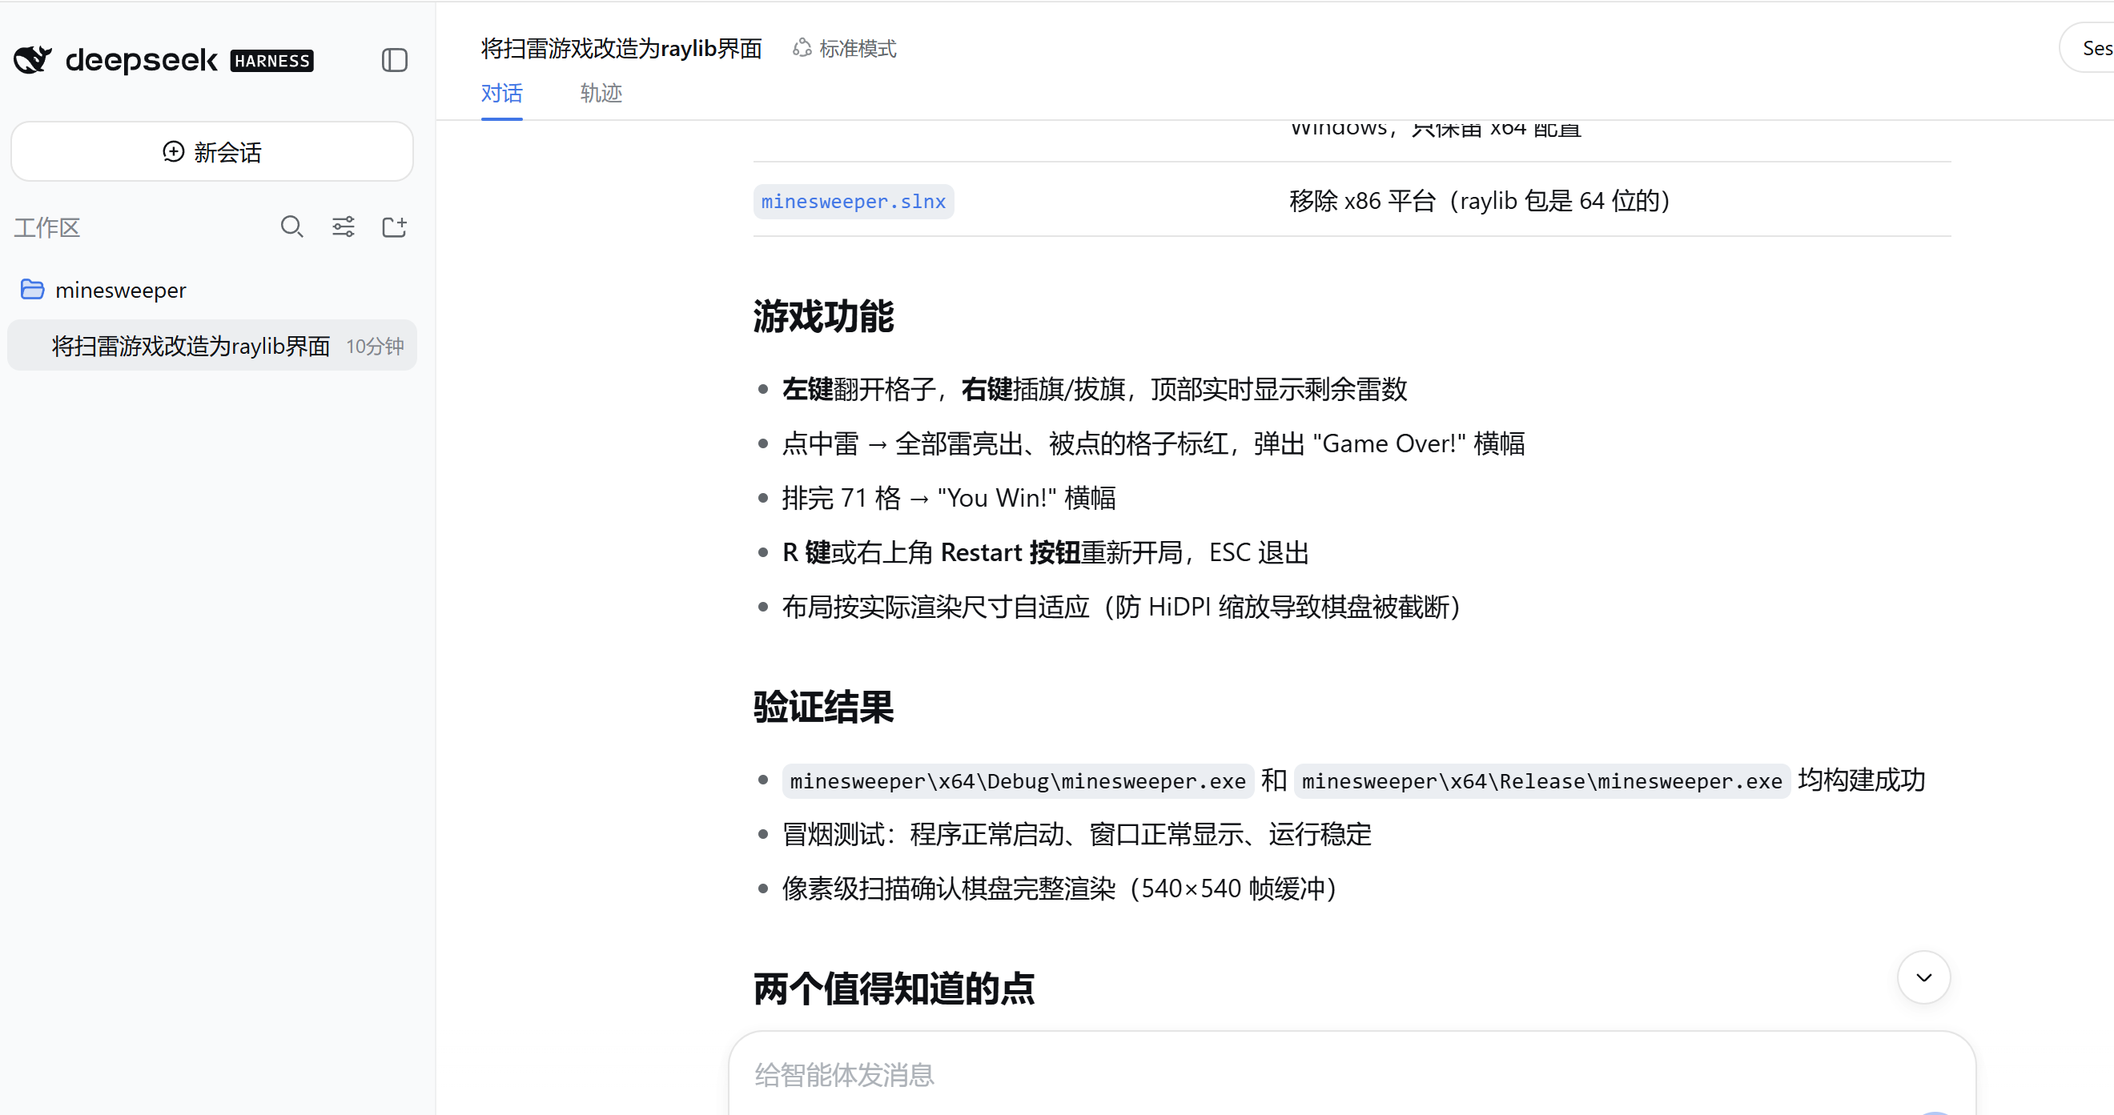Click the 工作区 section label

(46, 227)
